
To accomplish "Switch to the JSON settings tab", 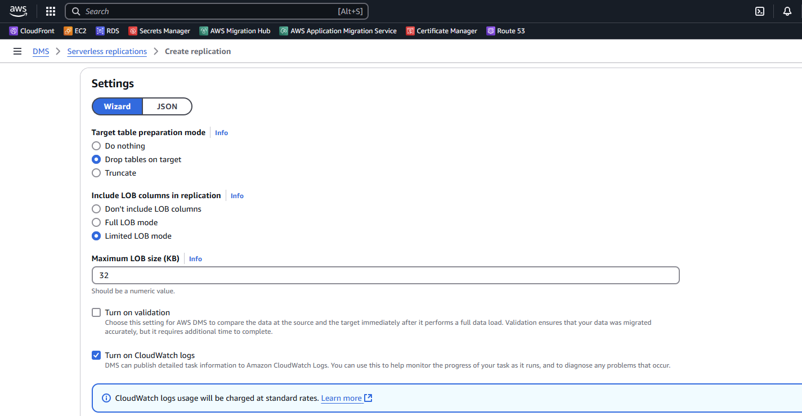I will 167,106.
